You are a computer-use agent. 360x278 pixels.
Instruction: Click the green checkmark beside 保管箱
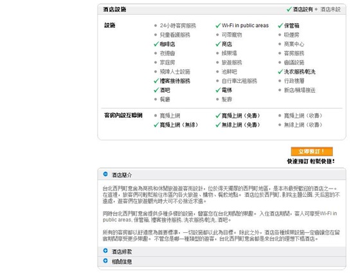pos(280,26)
